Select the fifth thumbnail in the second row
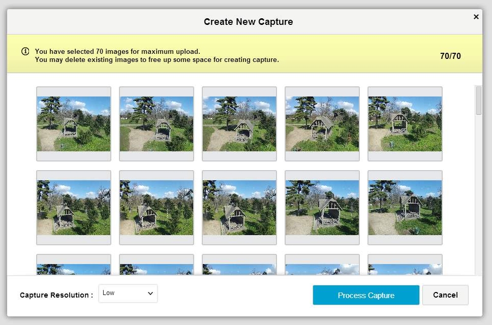 [x=405, y=208]
